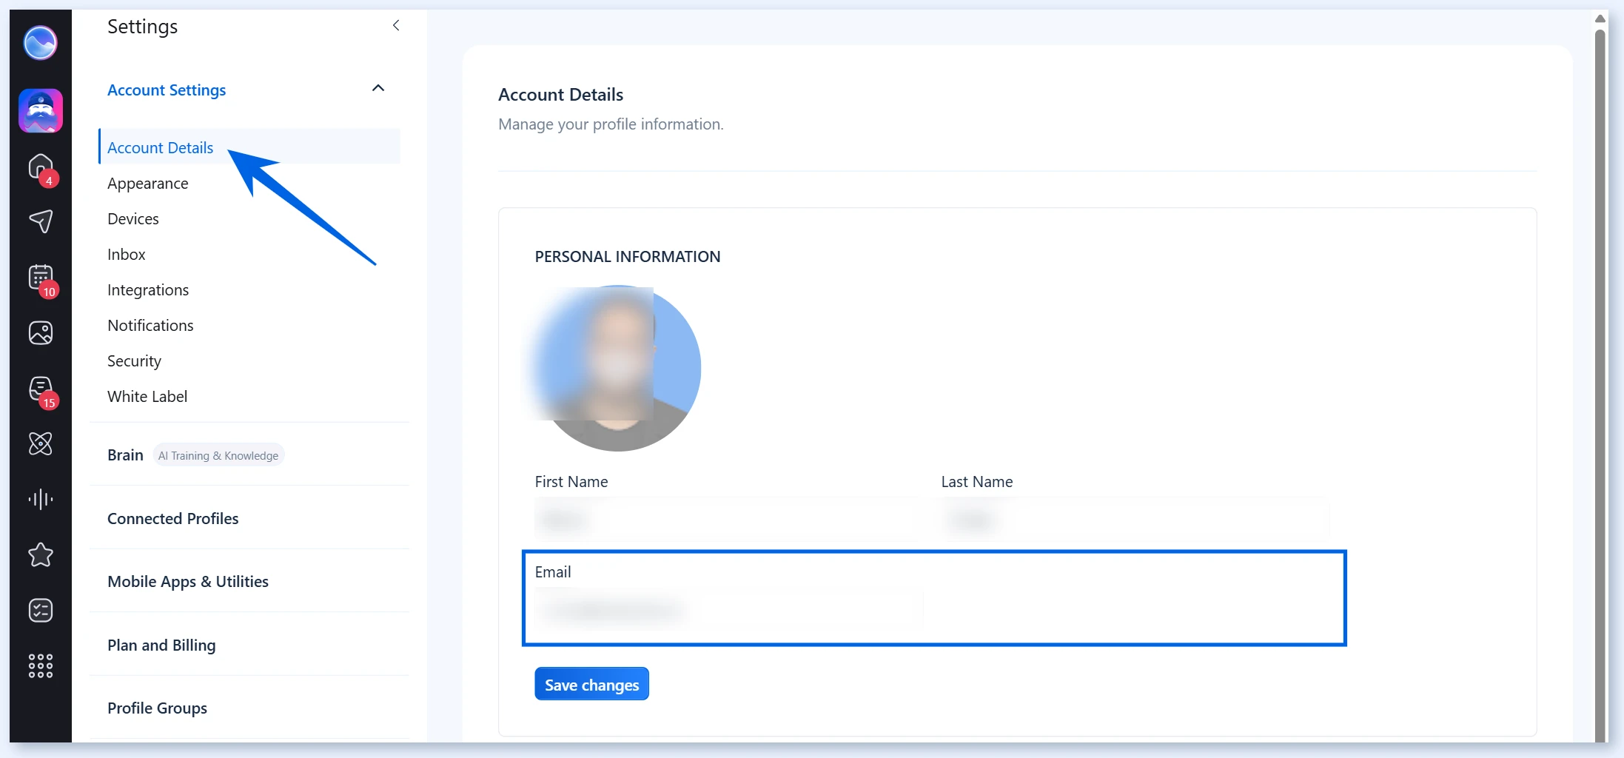Screen dimensions: 1624x758
Task: Open the Devices settings page
Action: tap(133, 218)
